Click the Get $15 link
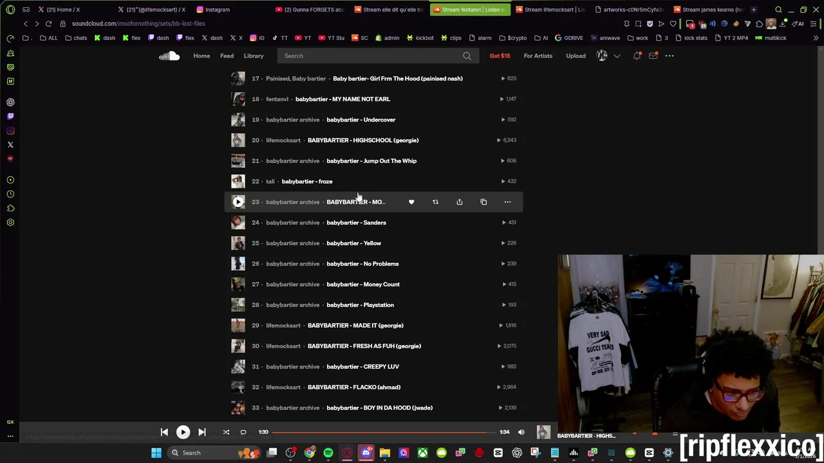This screenshot has width=824, height=463. 500,56
